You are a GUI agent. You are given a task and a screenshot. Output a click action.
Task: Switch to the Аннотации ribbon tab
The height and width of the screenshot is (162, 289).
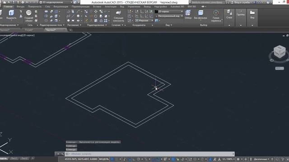tap(110, 7)
